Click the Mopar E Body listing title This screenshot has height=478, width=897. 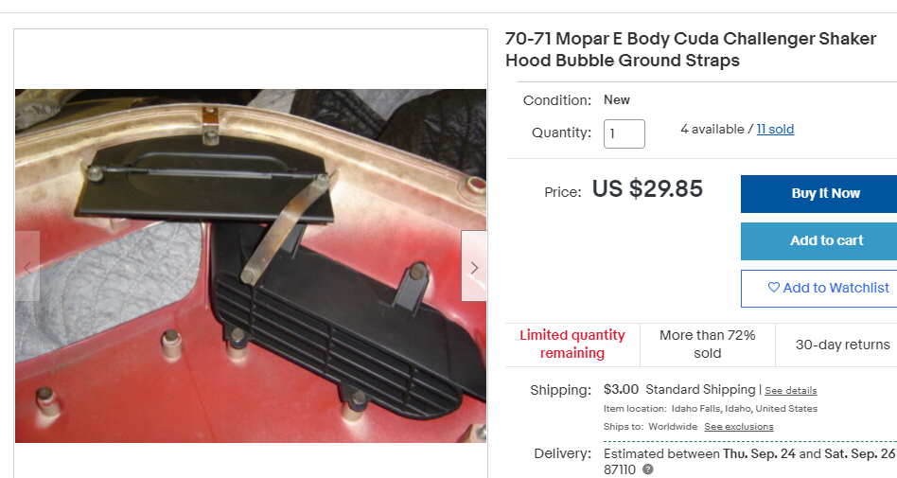point(691,49)
